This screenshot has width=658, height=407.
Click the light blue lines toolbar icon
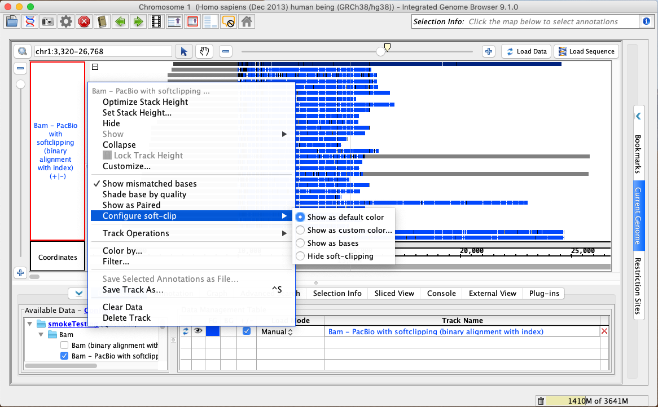pos(210,21)
